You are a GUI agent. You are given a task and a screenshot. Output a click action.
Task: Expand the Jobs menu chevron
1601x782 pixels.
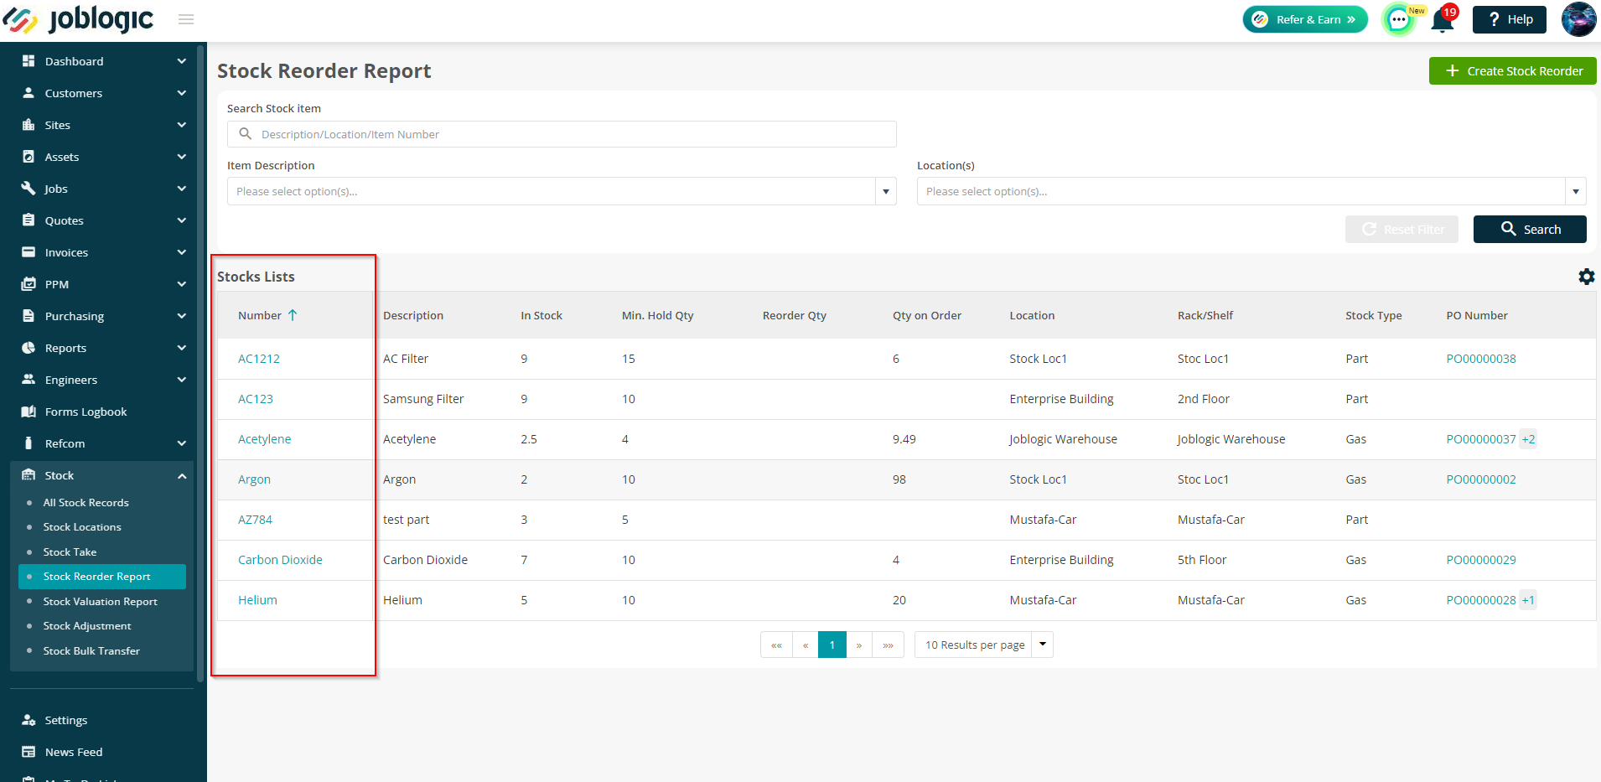182,189
